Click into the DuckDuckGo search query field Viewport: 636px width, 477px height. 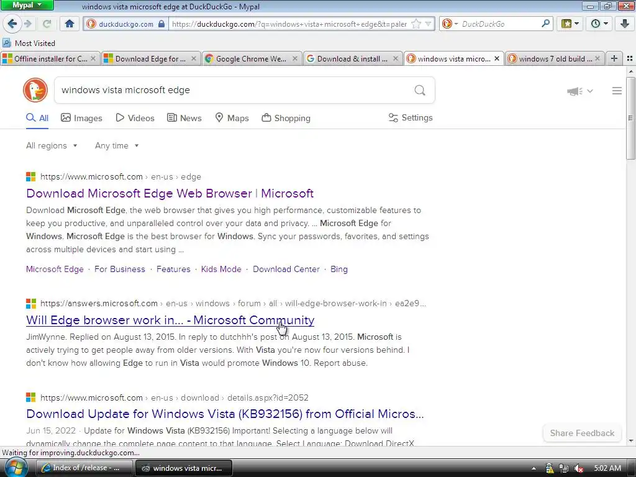click(x=234, y=90)
